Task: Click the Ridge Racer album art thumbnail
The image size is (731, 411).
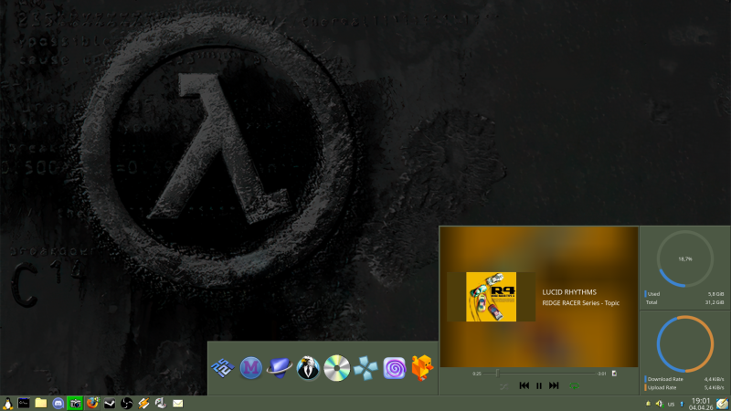Action: [x=491, y=297]
